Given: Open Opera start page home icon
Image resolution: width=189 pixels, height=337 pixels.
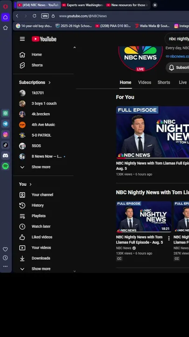Looking at the screenshot, I should [x=5, y=17].
